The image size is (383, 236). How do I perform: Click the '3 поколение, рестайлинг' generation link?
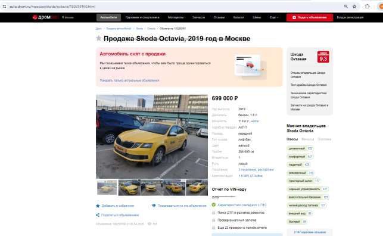tap(256, 169)
